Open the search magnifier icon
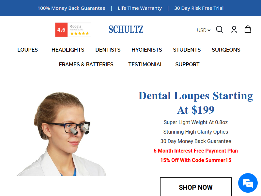 pos(219,29)
